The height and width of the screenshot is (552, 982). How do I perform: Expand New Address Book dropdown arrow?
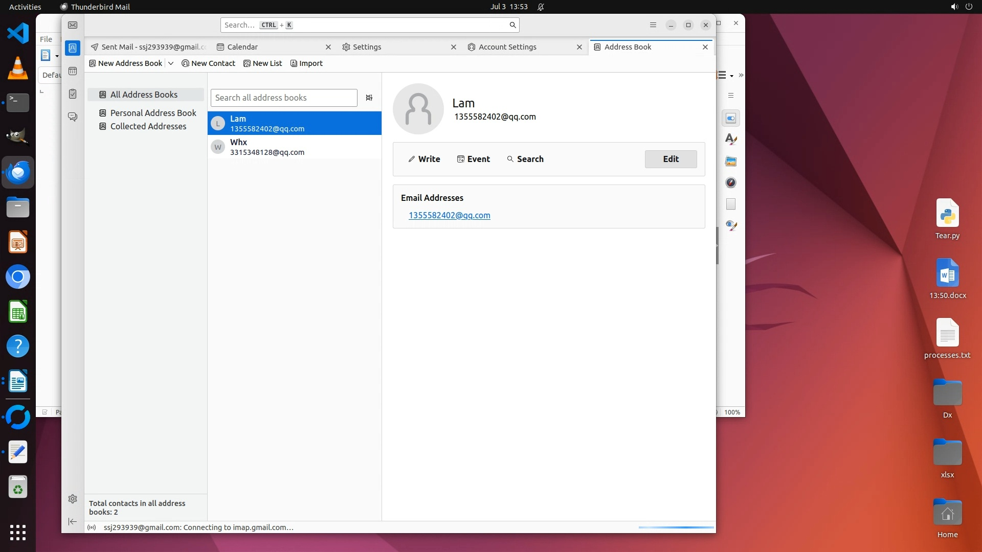coord(171,63)
